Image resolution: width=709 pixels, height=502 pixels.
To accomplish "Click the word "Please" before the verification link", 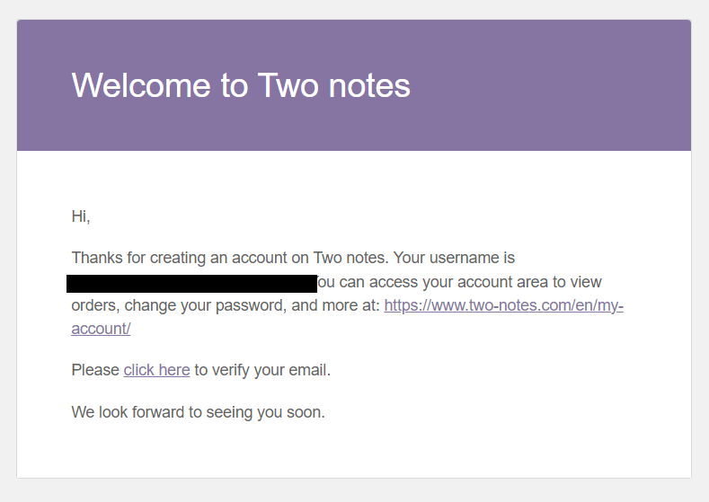I will coord(95,370).
